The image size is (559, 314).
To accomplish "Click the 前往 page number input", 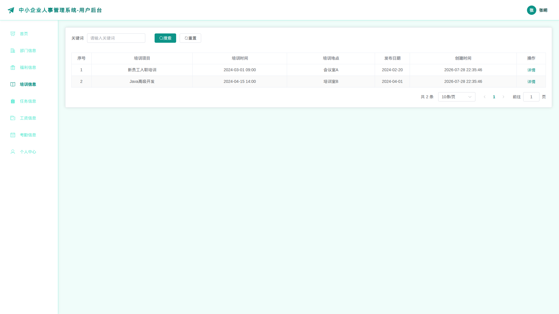I will click(531, 97).
